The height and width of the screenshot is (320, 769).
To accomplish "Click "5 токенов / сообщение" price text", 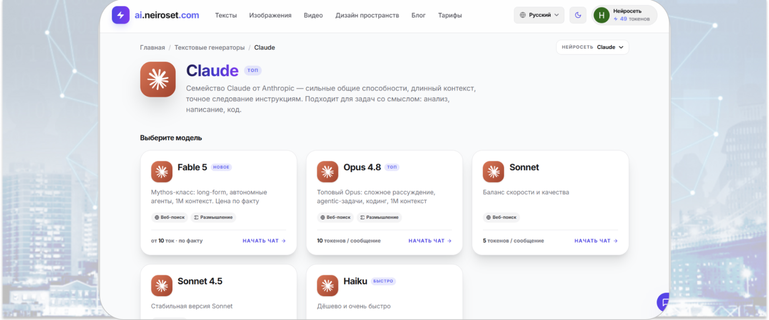I will (513, 241).
